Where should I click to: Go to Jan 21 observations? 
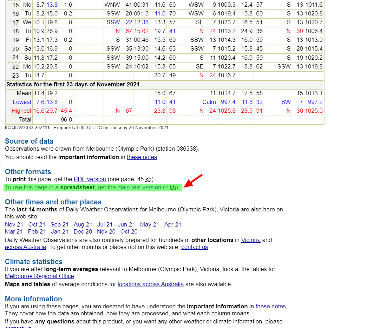[x=60, y=232]
